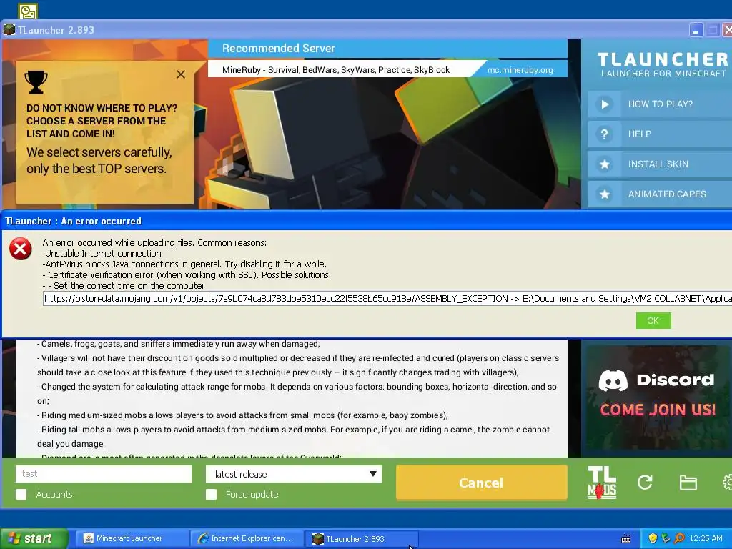Open the HELP menu entry
This screenshot has width=732, height=549.
click(x=660, y=134)
